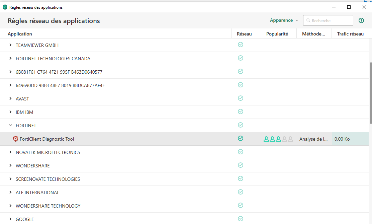Click network status icon for AVAST row

click(240, 98)
